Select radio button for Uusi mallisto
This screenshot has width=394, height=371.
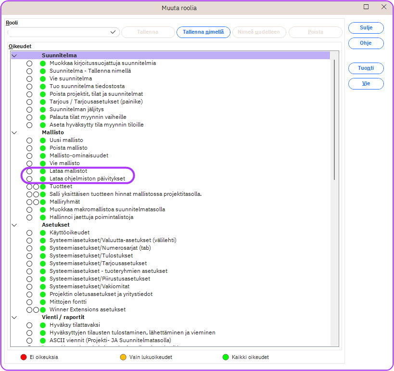[29, 140]
